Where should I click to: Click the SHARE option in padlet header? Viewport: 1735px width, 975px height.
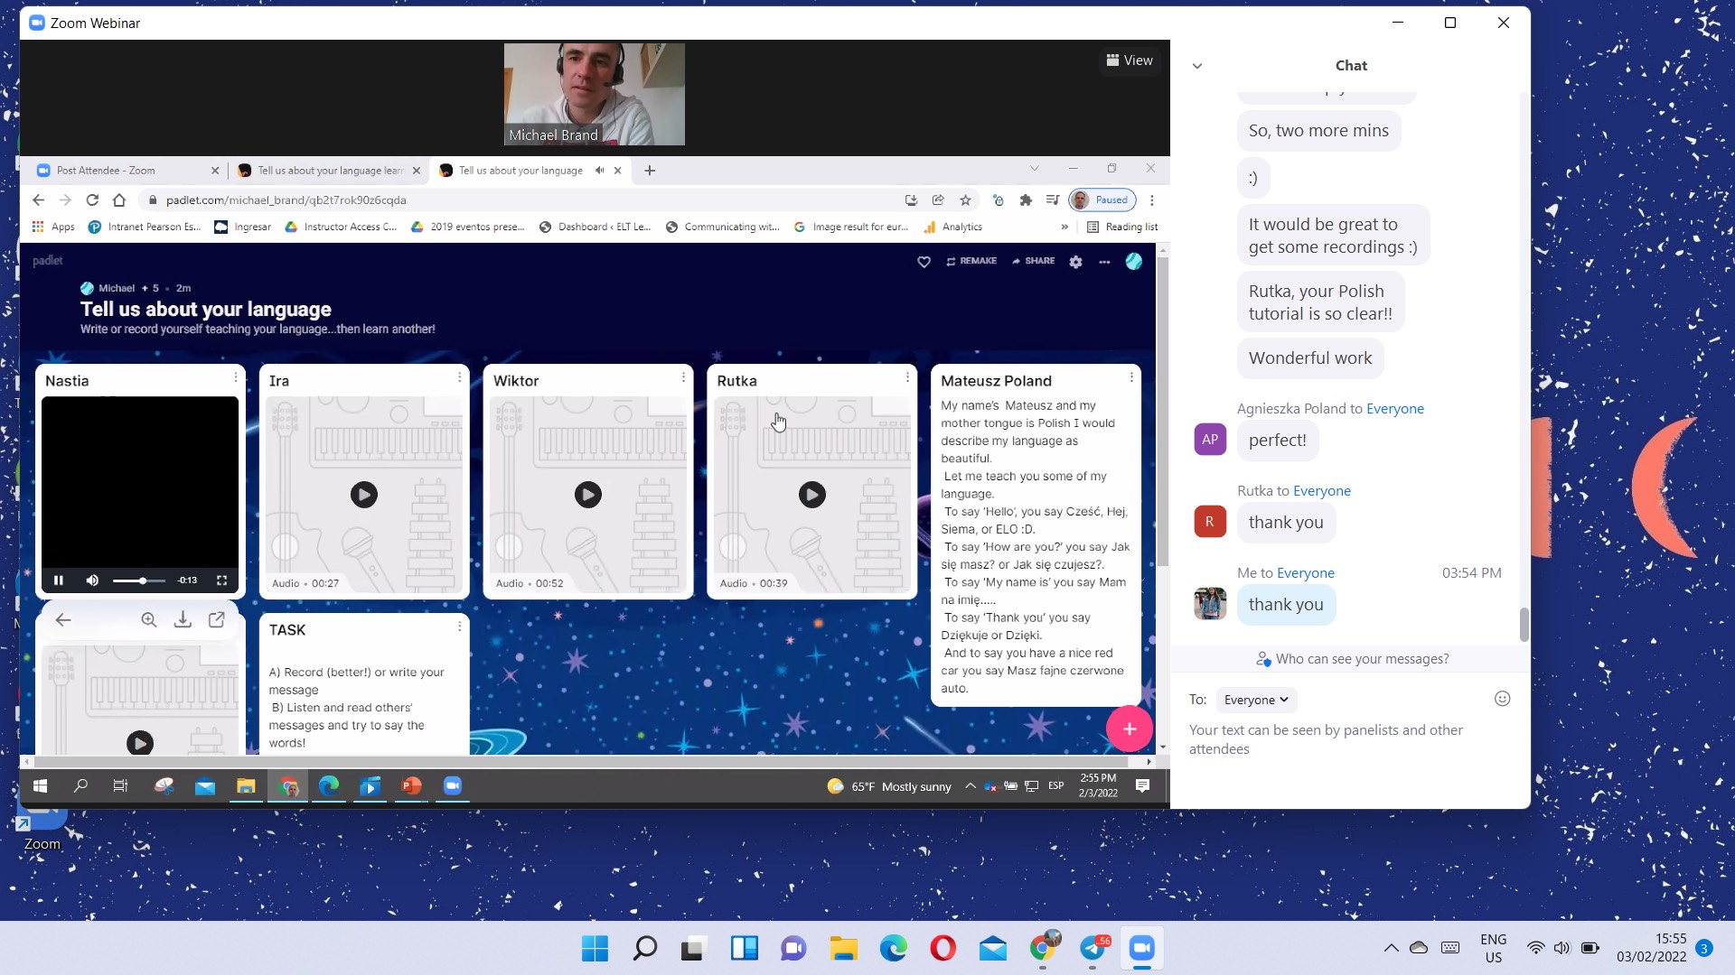[x=1033, y=261]
